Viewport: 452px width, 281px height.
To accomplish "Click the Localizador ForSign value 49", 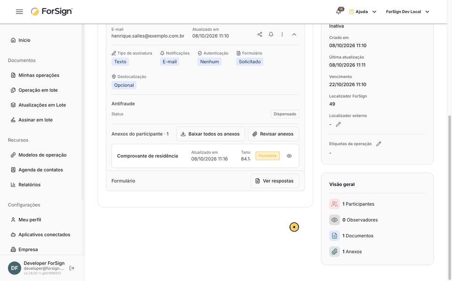I will 332,104.
